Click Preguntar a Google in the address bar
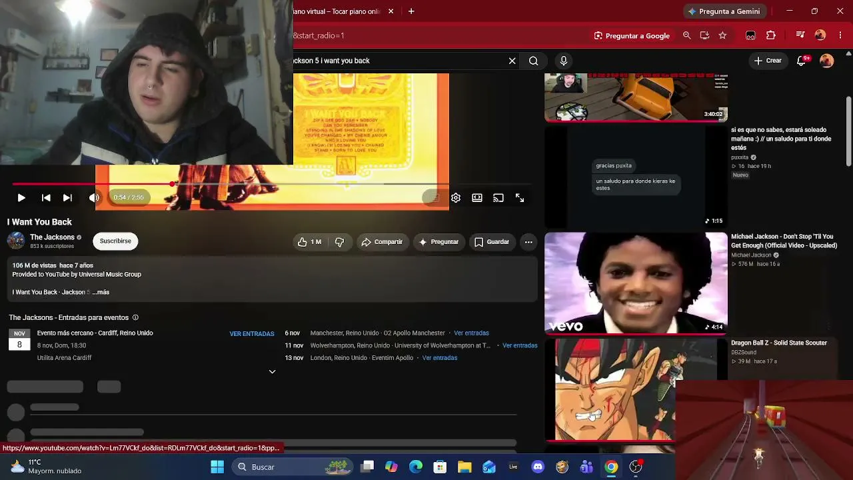This screenshot has width=853, height=480. pyautogui.click(x=632, y=35)
